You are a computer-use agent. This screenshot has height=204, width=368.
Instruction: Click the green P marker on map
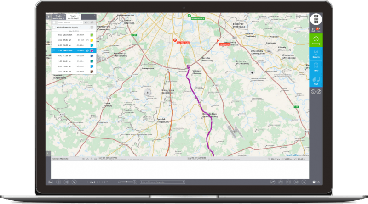tap(189, 16)
